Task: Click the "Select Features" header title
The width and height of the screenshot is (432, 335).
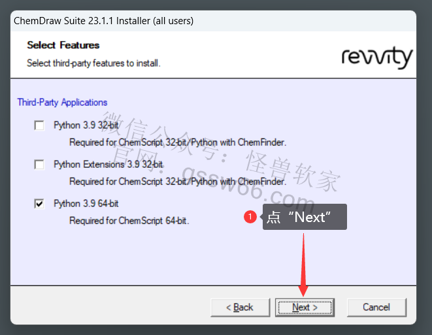Action: (63, 45)
